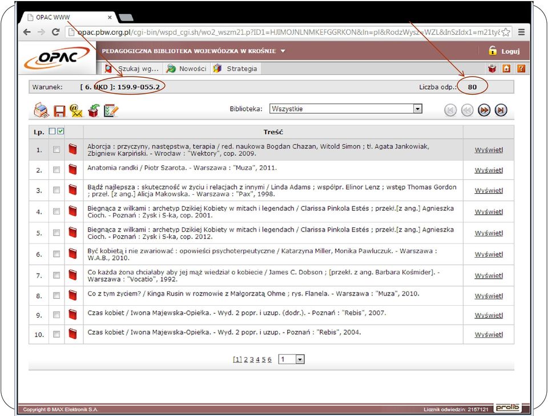Click red book icon for Co z tym życiem
The height and width of the screenshot is (416, 548).
click(x=72, y=295)
